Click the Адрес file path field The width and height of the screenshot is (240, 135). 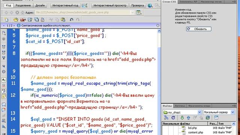[82, 12]
